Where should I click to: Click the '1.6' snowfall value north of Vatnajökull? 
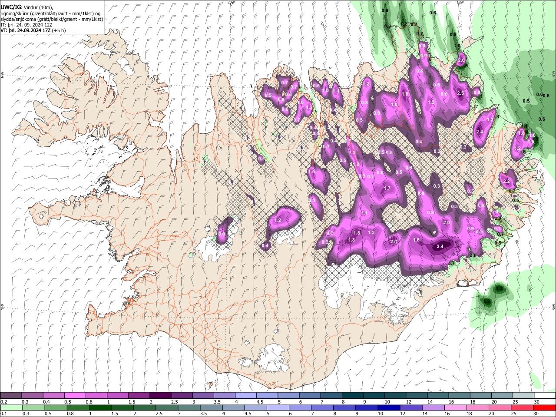[x=416, y=240]
